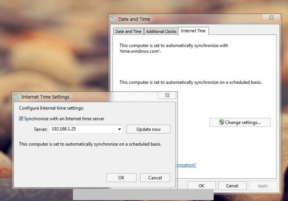Click the shield icon on Change settings

point(221,122)
